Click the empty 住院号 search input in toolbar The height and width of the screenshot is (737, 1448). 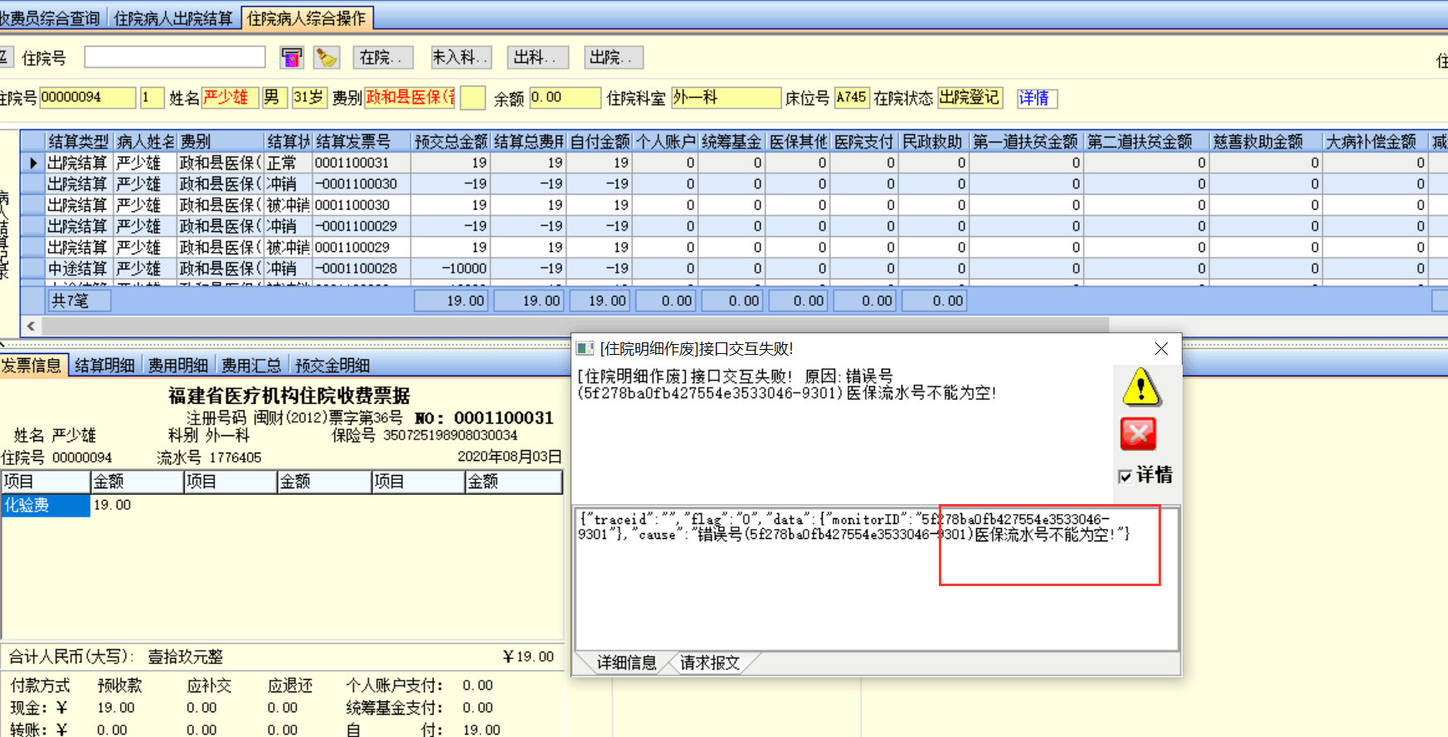click(174, 57)
